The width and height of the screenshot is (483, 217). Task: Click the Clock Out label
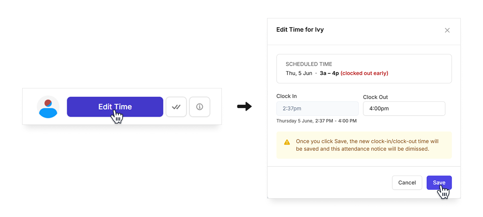point(375,97)
